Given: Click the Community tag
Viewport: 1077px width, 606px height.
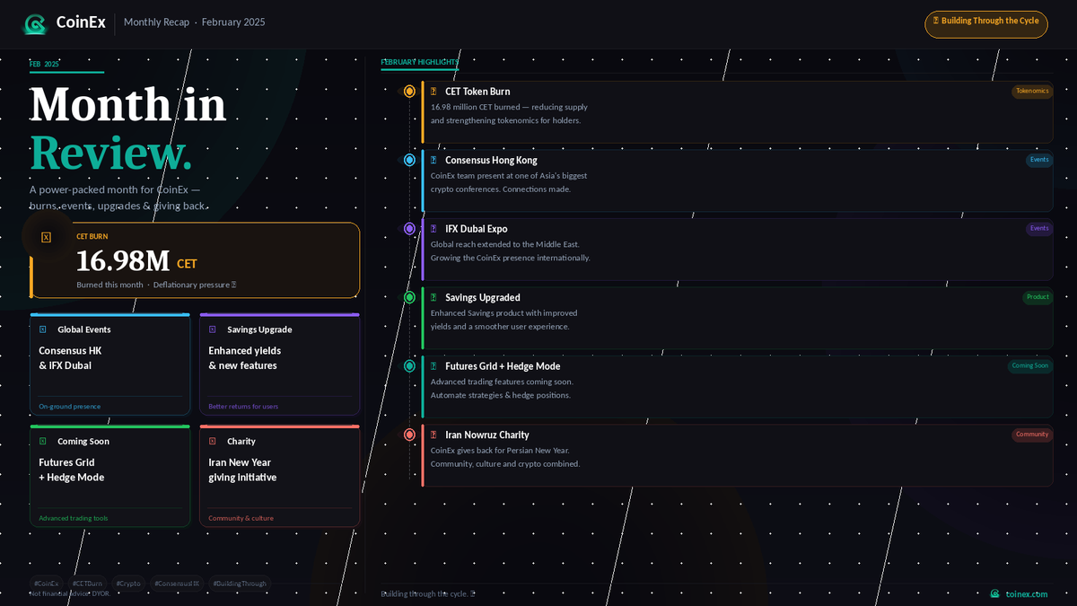Looking at the screenshot, I should tap(1032, 435).
